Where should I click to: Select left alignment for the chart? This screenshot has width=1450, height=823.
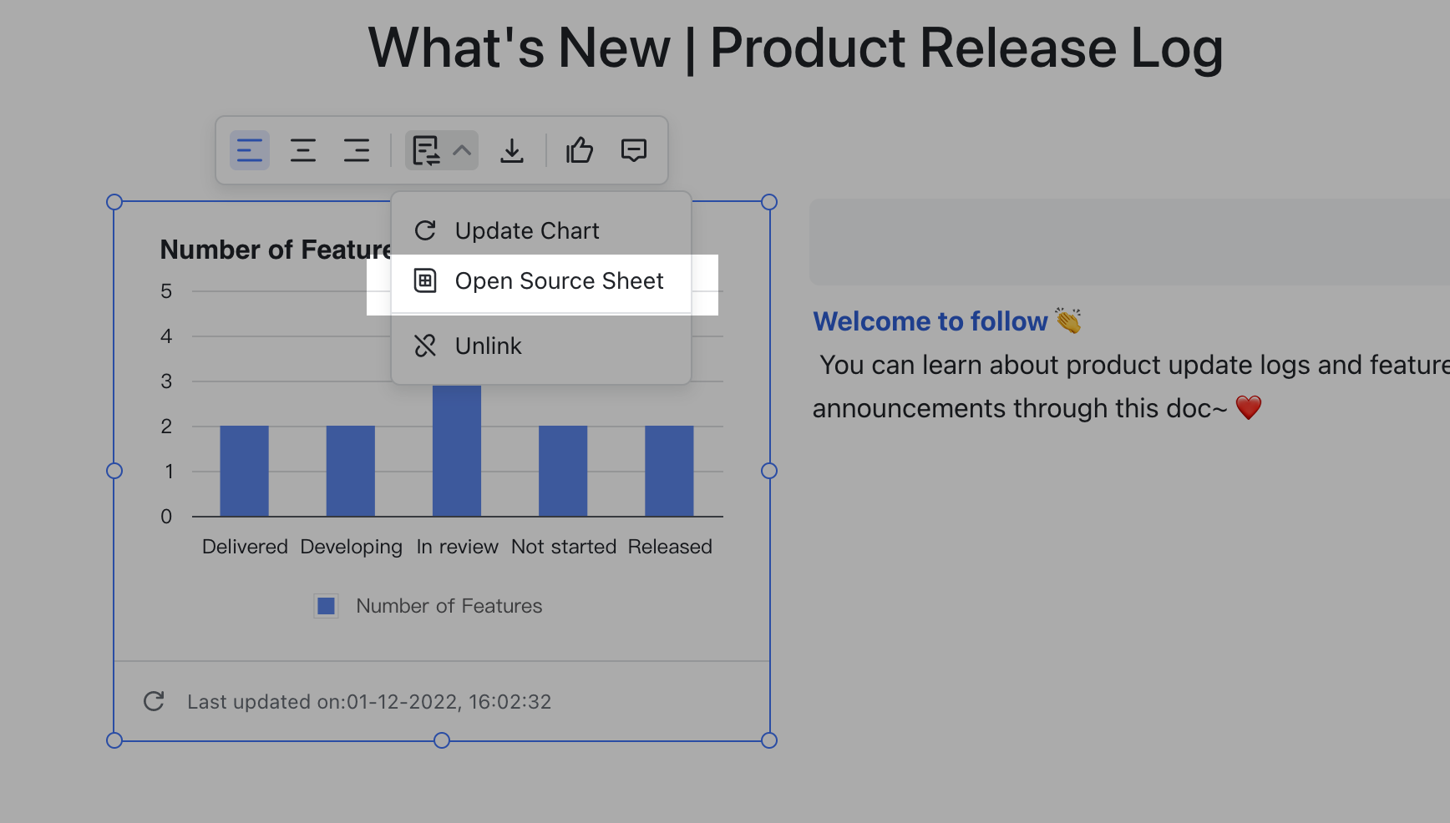249,150
